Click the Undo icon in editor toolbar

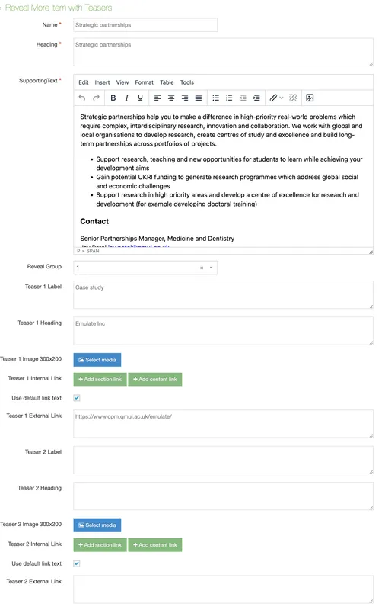(82, 98)
